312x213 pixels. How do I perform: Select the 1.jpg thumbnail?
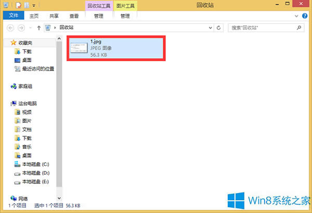pyautogui.click(x=79, y=48)
